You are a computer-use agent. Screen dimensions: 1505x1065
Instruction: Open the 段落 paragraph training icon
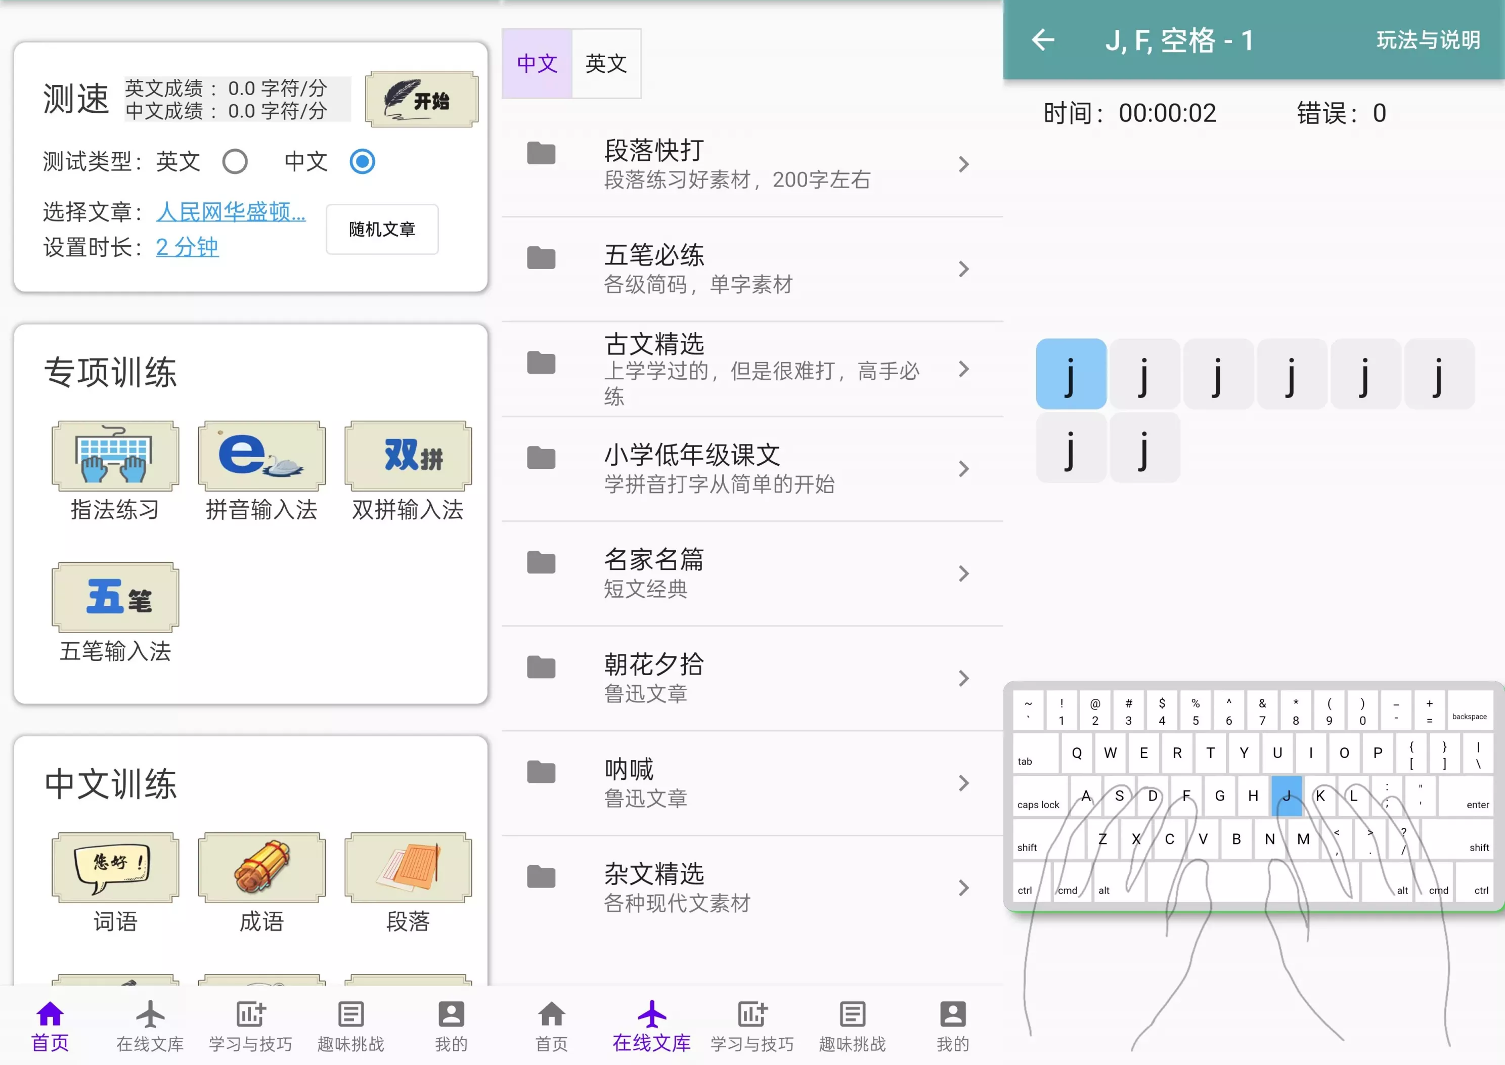coord(407,867)
